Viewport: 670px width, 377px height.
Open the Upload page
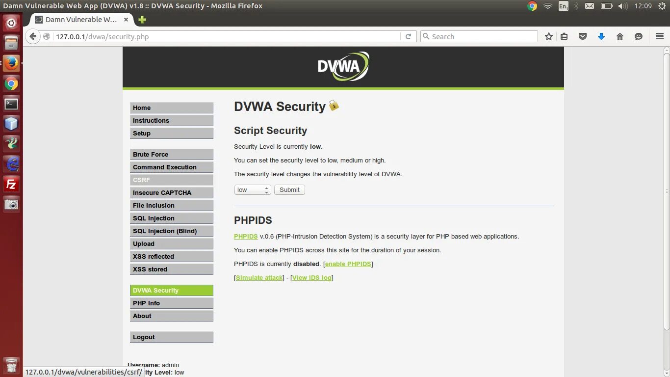[x=172, y=244]
